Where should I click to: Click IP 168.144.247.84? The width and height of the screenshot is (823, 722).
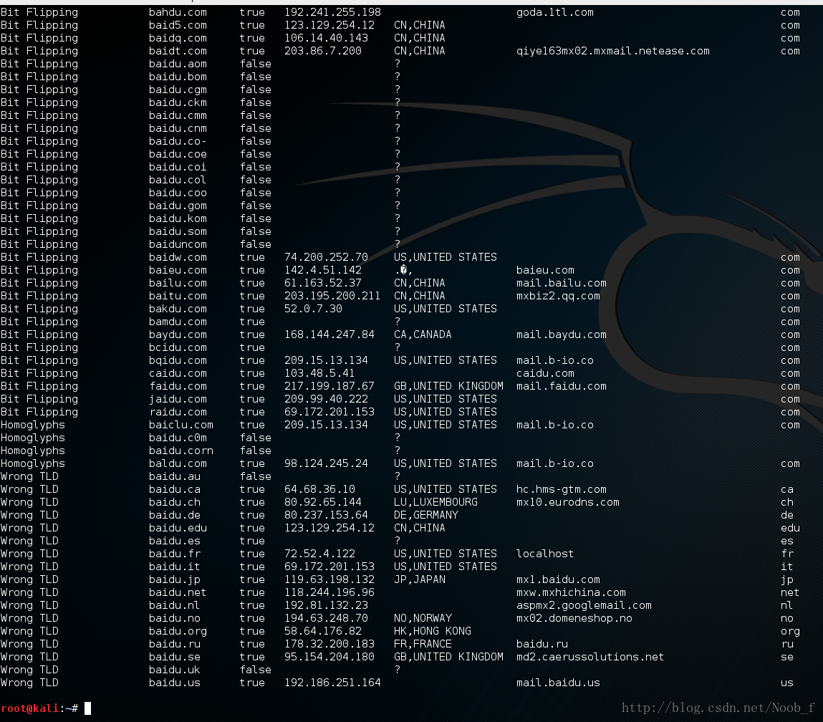point(329,334)
